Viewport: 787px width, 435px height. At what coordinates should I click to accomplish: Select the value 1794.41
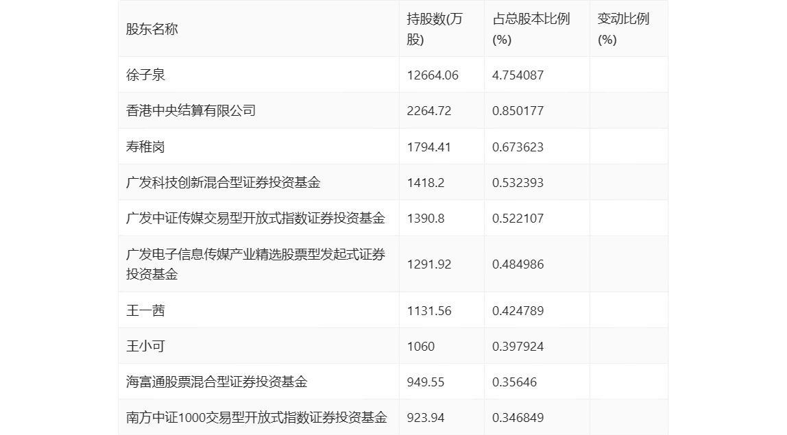pos(429,147)
